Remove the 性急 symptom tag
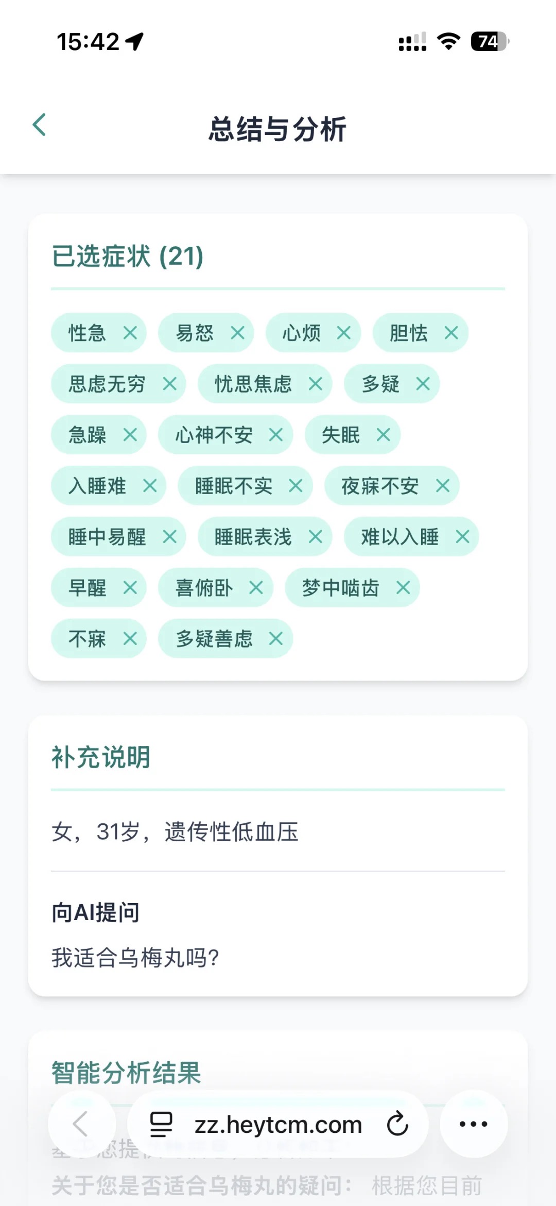This screenshot has height=1206, width=556. [x=130, y=333]
